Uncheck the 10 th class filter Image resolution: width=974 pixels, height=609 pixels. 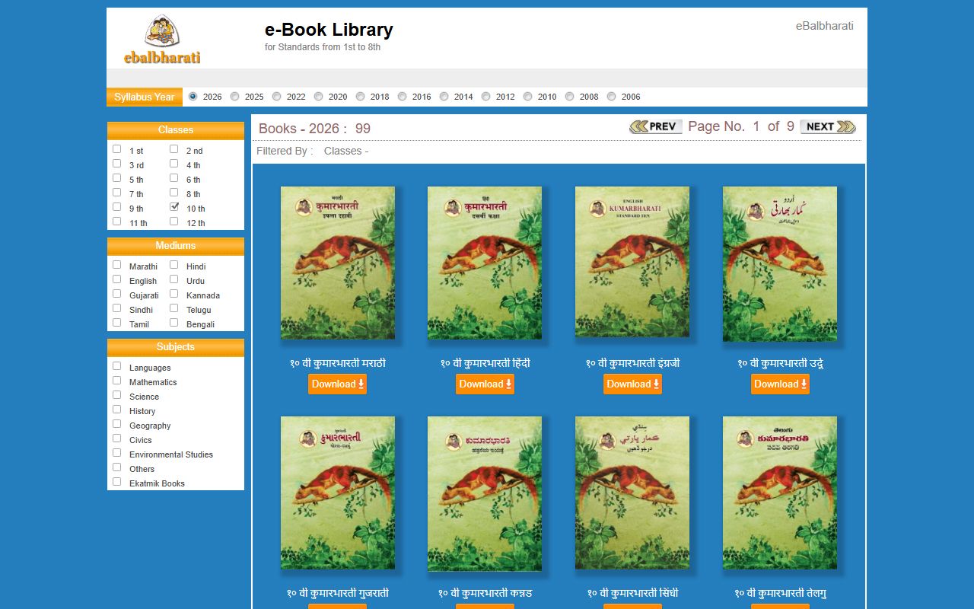174,207
